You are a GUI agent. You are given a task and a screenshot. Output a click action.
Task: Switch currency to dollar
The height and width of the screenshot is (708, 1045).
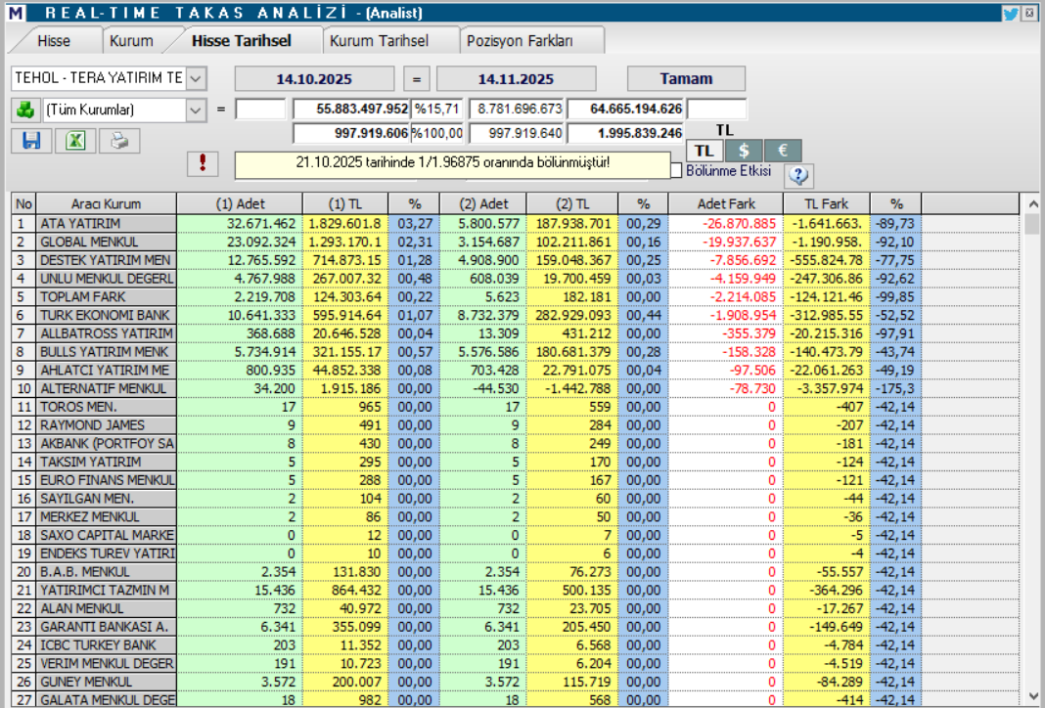744,151
